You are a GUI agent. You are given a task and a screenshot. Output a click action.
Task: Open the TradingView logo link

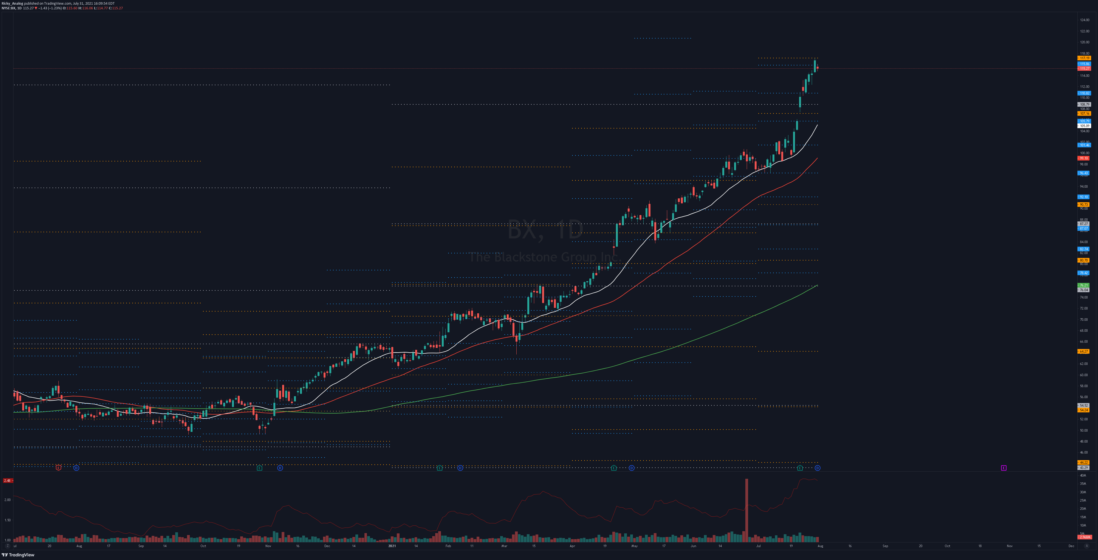(18, 555)
